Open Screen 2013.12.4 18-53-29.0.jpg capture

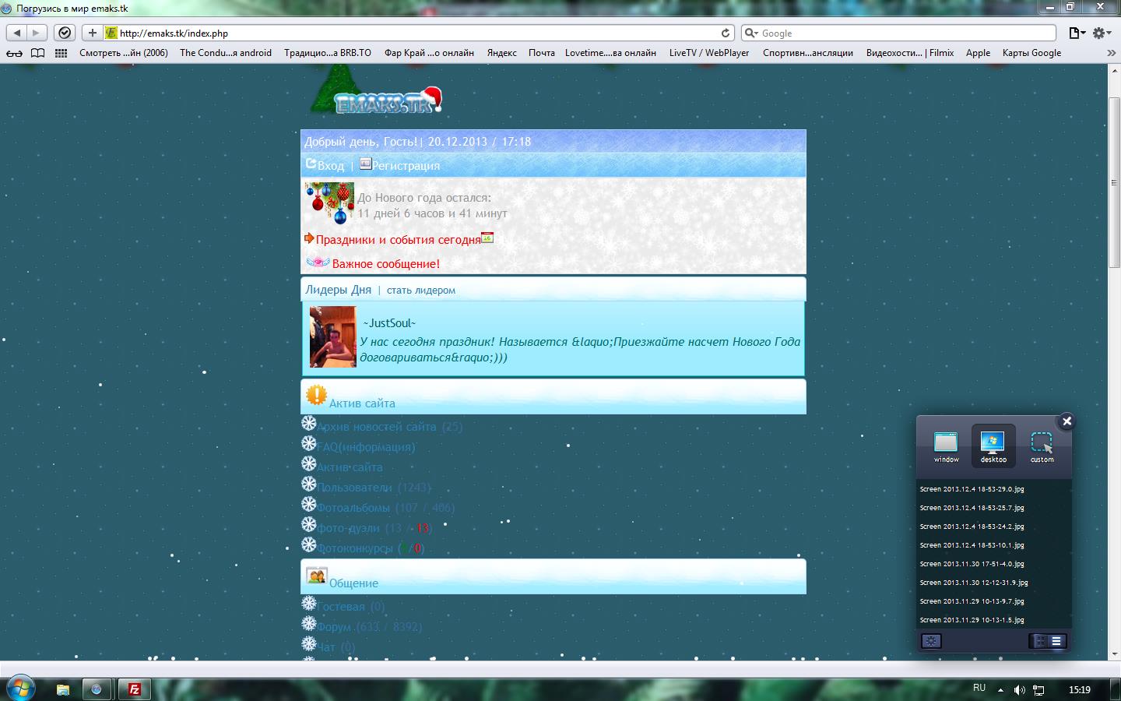tap(972, 489)
